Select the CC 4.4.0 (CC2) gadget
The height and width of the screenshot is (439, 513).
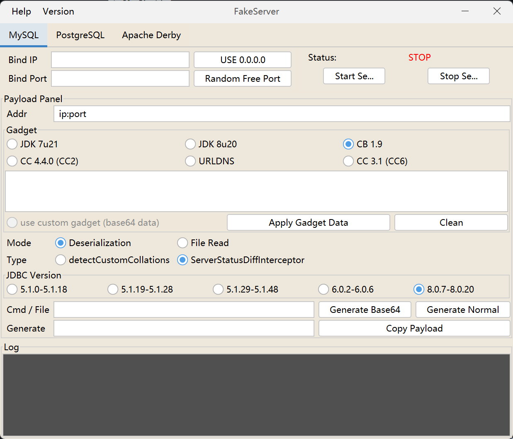tap(43, 161)
